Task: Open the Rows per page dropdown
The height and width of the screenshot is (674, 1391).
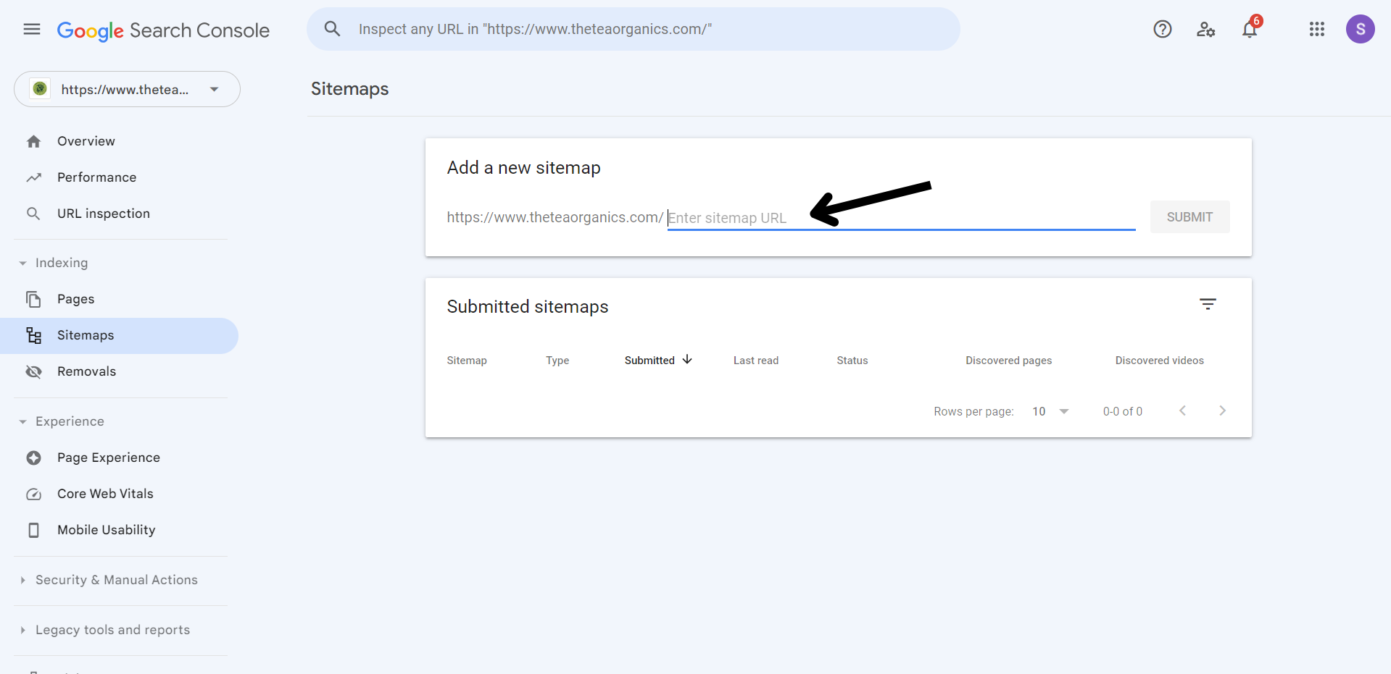Action: coord(1050,411)
